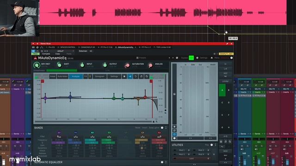Viewport: 296px width, 166px height.
Task: Select preset slot B
Action: [x=228, y=90]
